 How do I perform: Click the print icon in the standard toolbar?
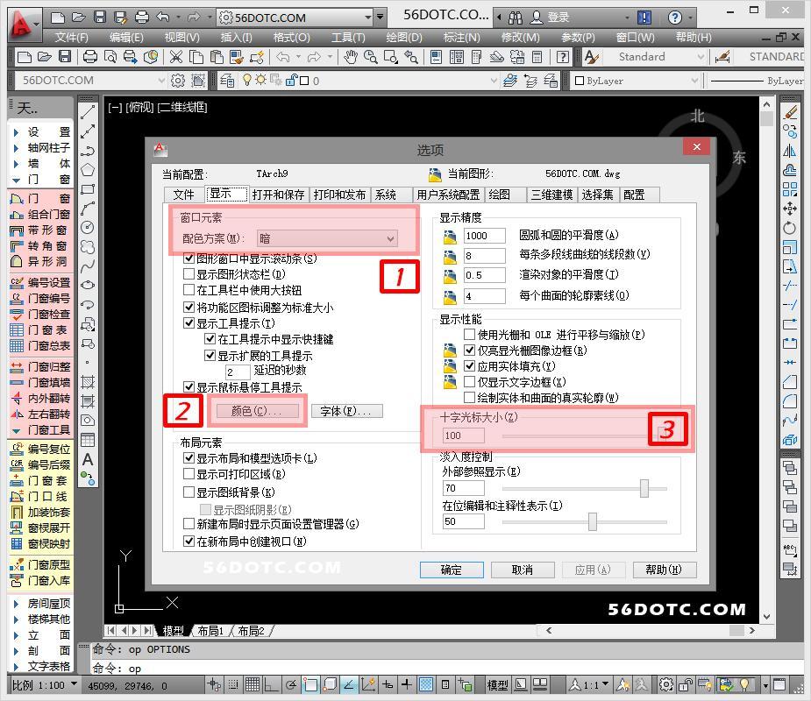coord(89,56)
